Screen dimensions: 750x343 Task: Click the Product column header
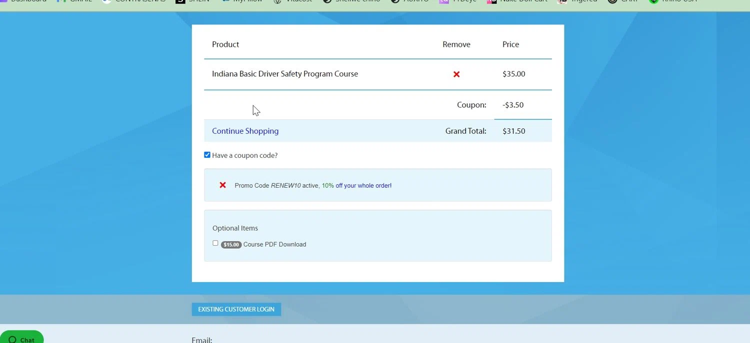click(x=225, y=44)
